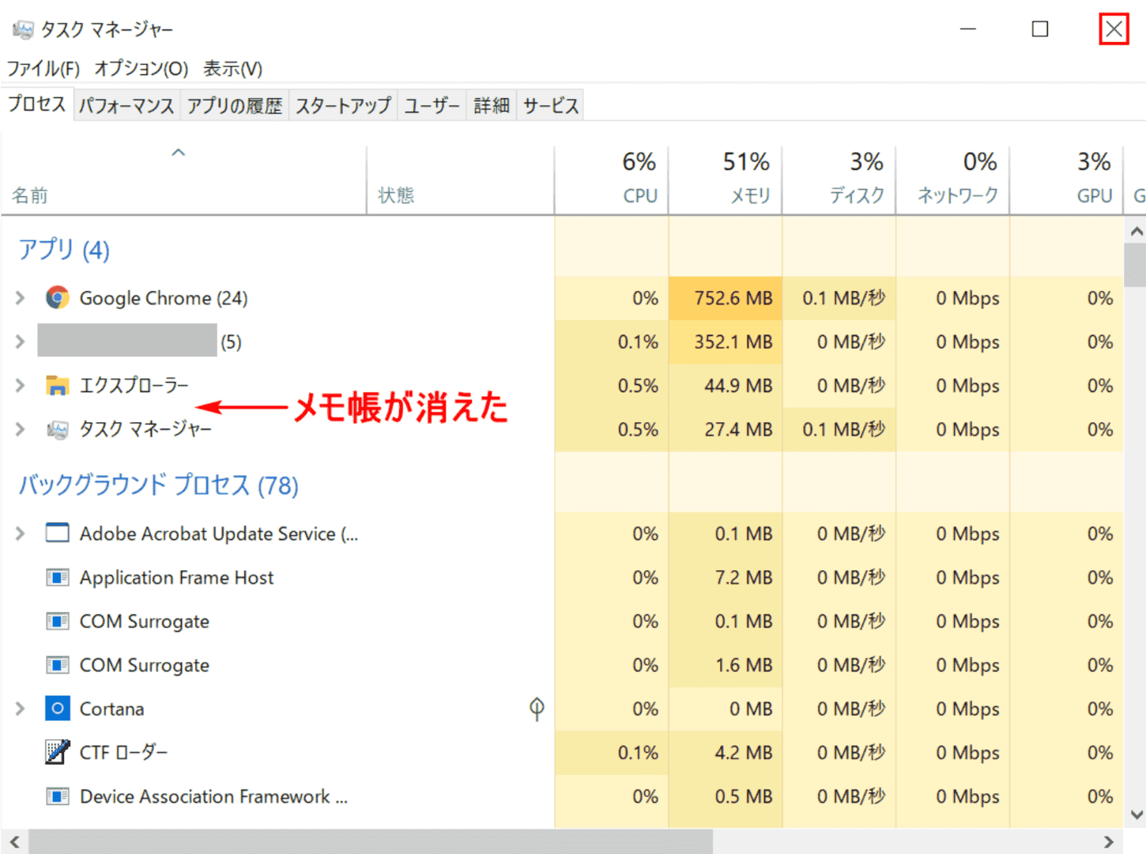Screen dimensions: 1146x854
Task: Sort by the GPU 3% column header
Action: click(x=1067, y=179)
